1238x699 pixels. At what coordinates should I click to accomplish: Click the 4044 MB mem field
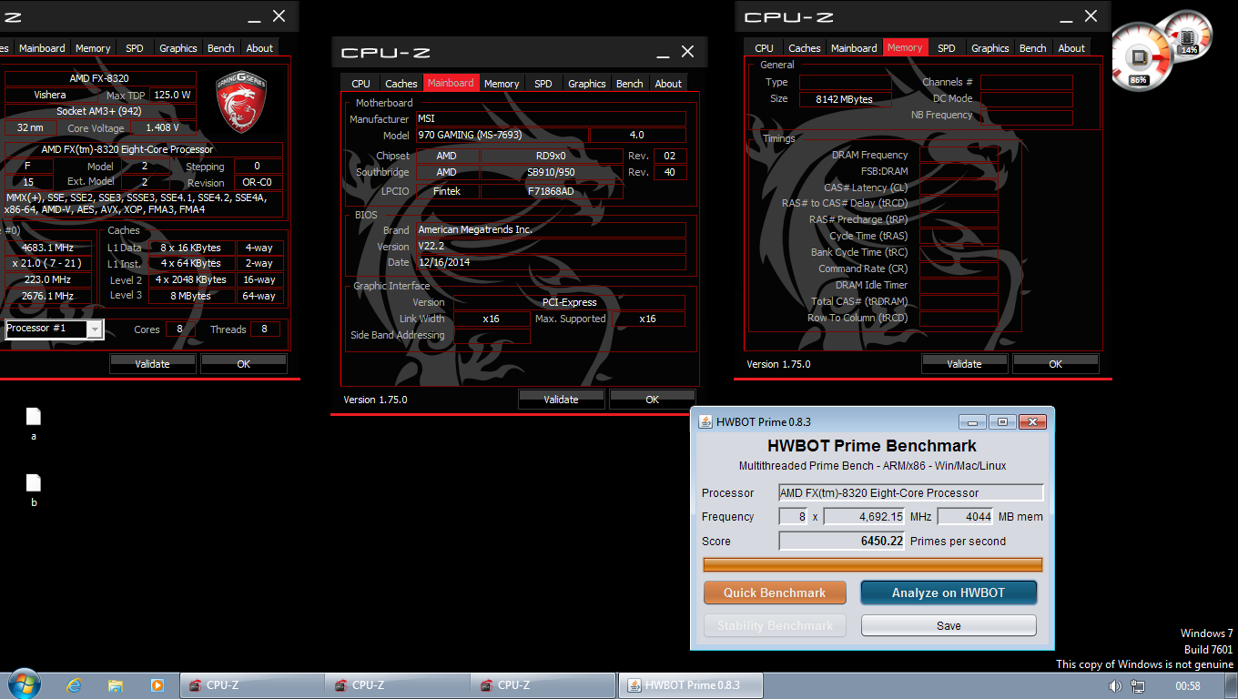[965, 516]
